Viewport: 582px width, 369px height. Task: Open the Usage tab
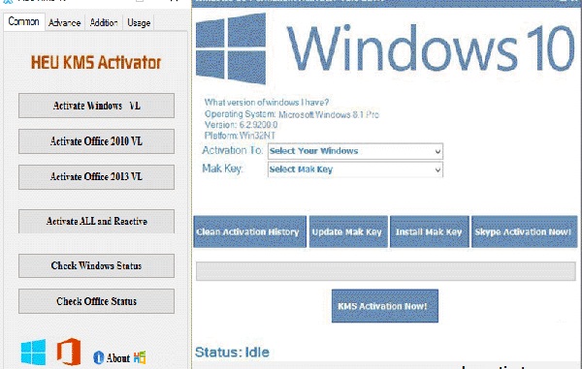(x=139, y=23)
